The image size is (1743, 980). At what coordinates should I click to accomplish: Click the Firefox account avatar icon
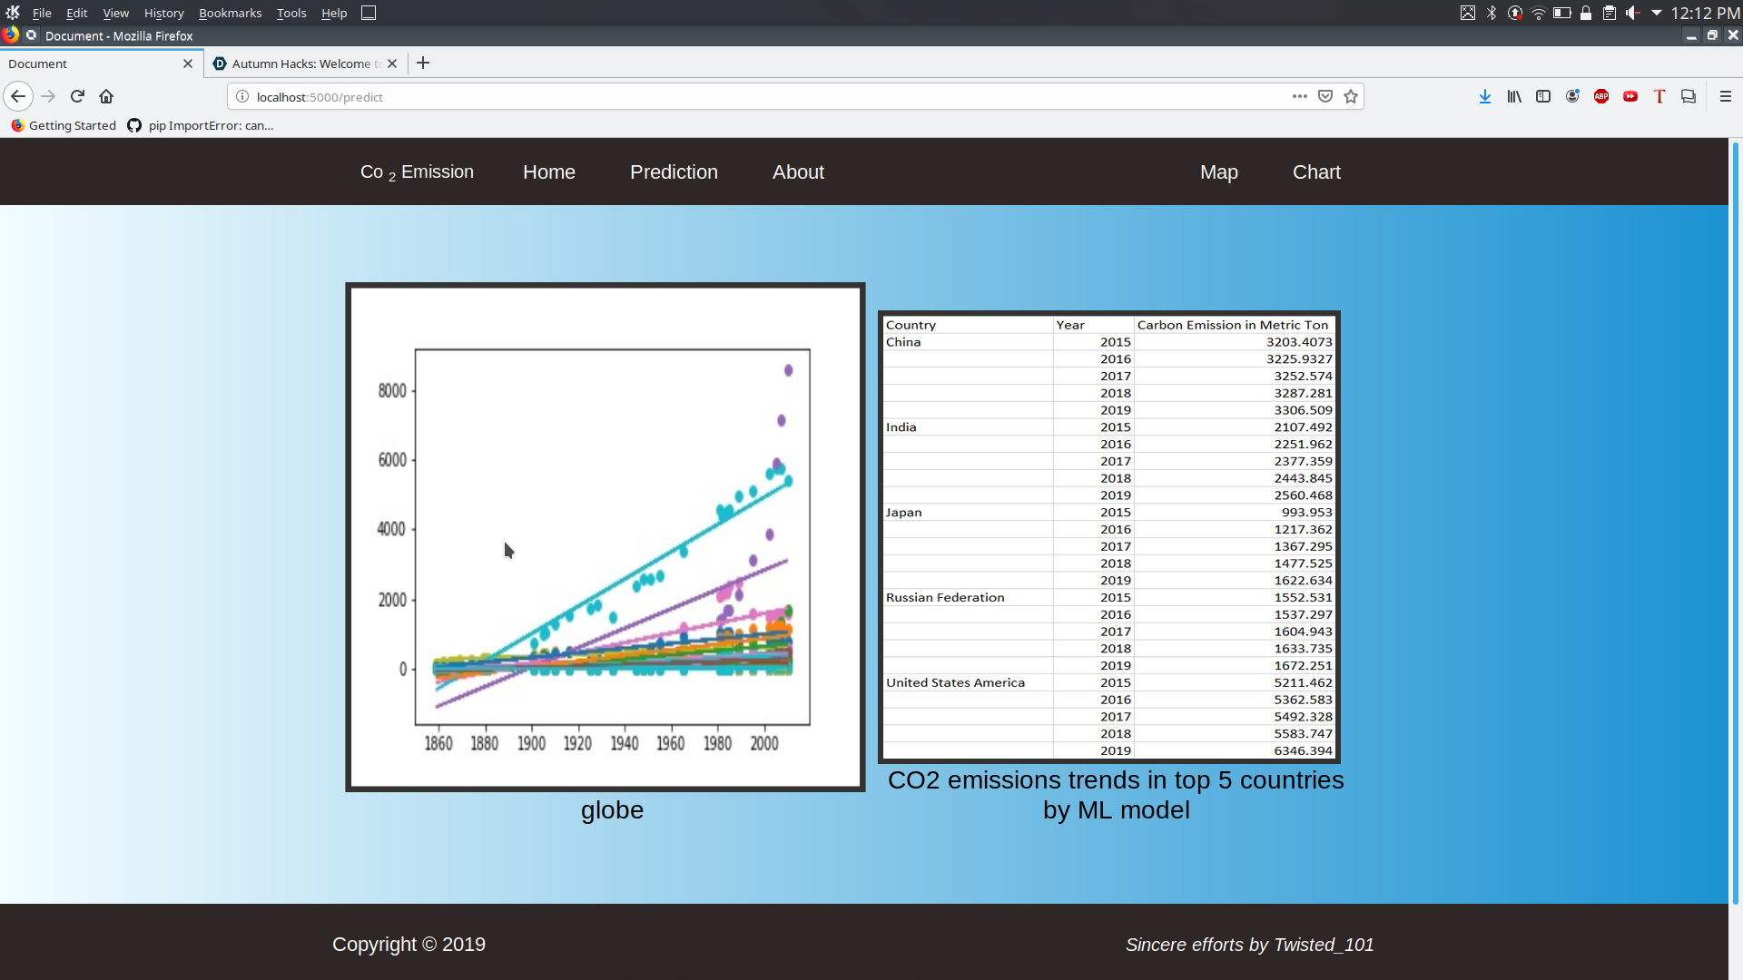pos(1572,96)
